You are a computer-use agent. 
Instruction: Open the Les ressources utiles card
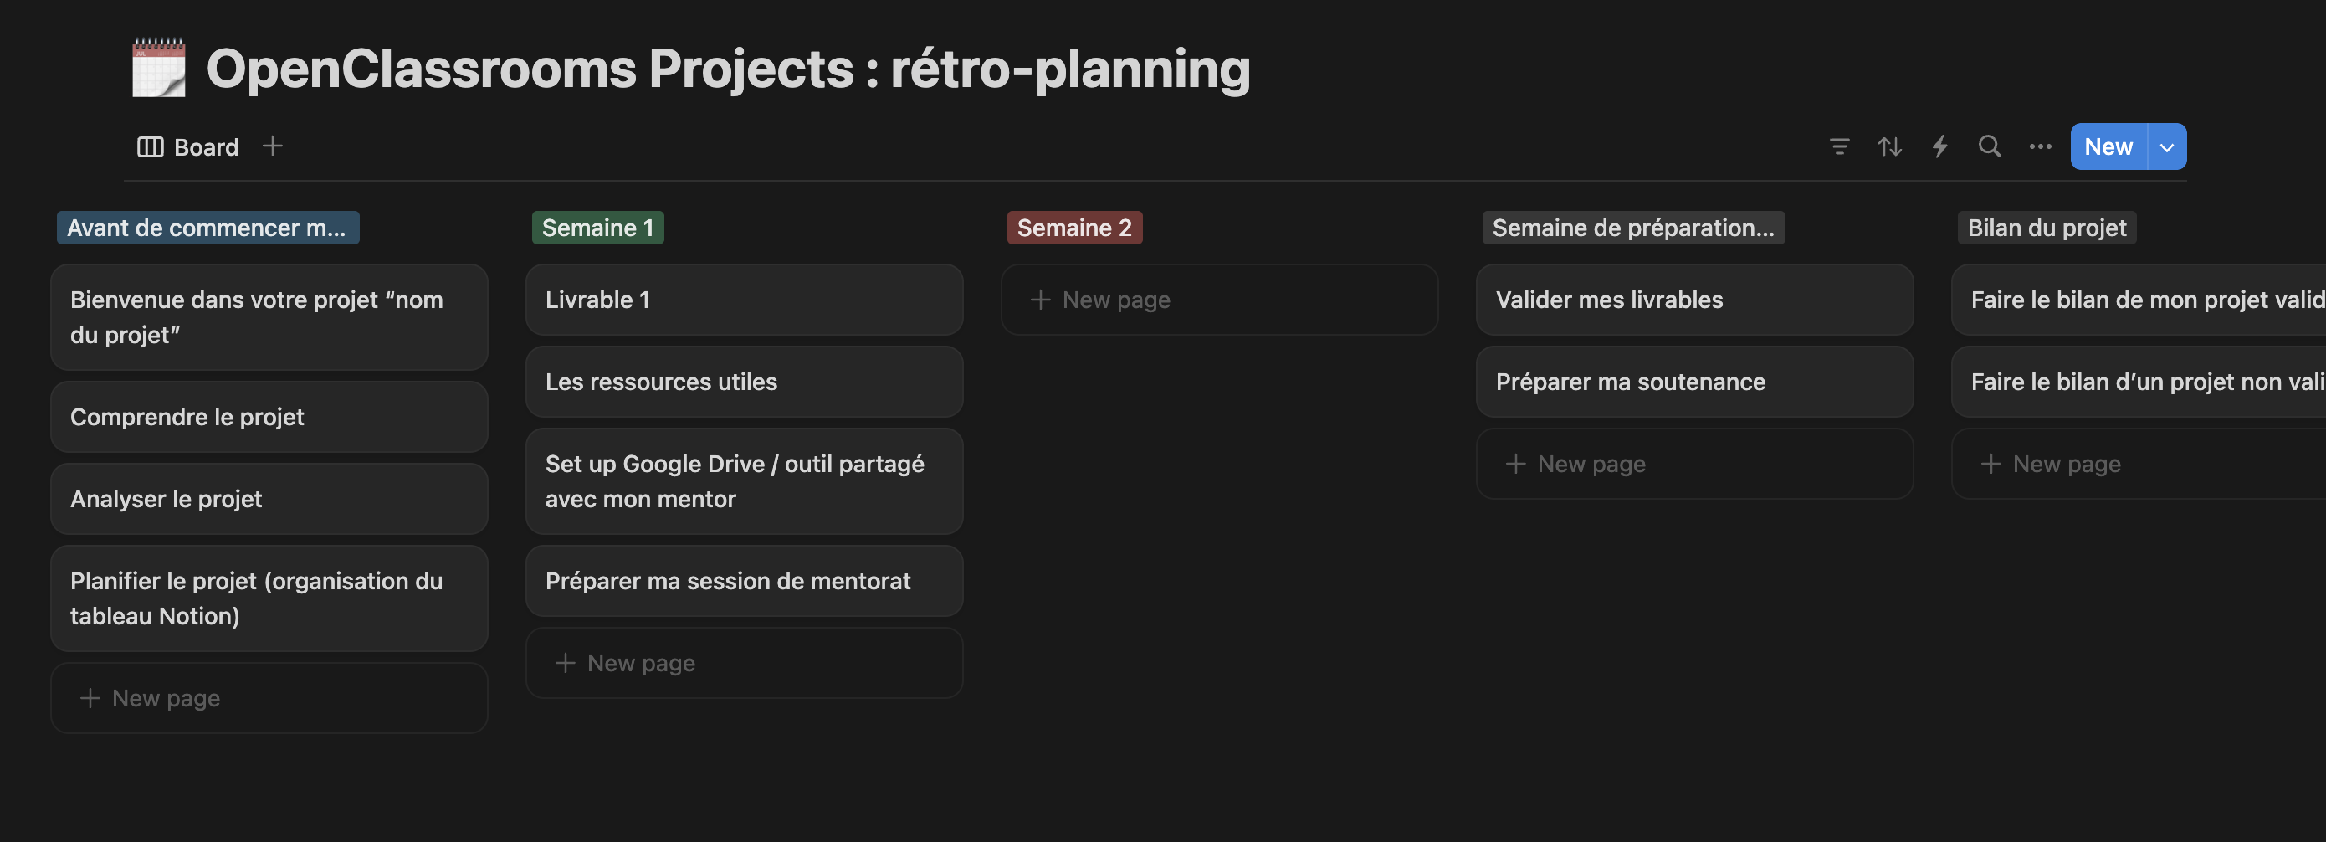pyautogui.click(x=743, y=382)
